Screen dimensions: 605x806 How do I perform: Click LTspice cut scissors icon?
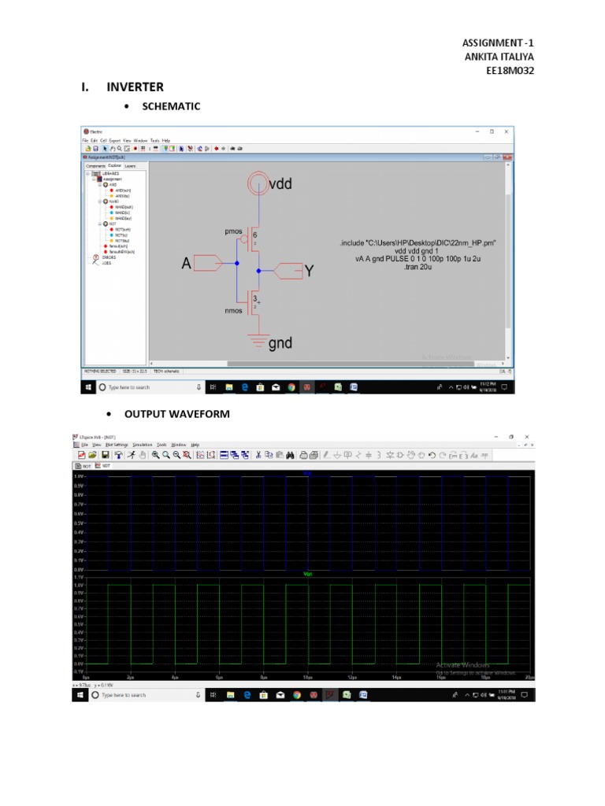click(x=258, y=455)
